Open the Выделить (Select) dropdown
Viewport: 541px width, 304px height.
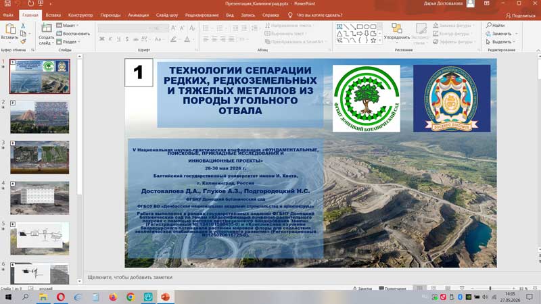(x=502, y=42)
